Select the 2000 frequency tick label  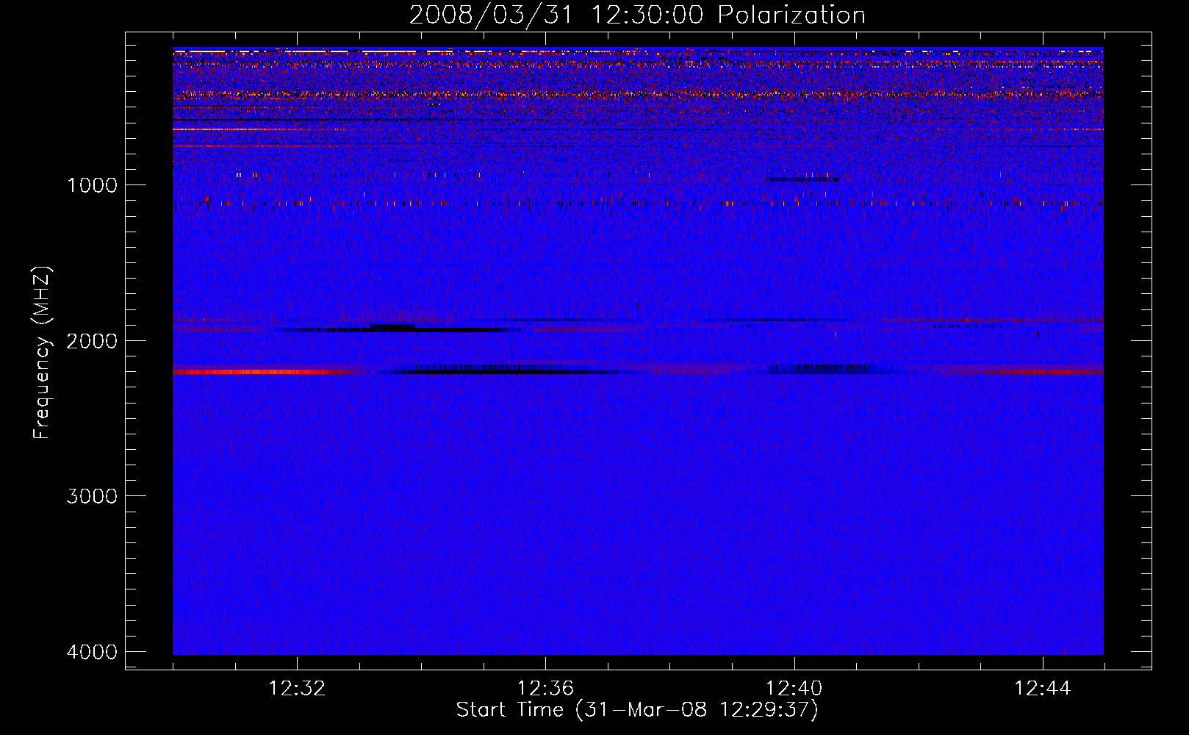point(92,340)
